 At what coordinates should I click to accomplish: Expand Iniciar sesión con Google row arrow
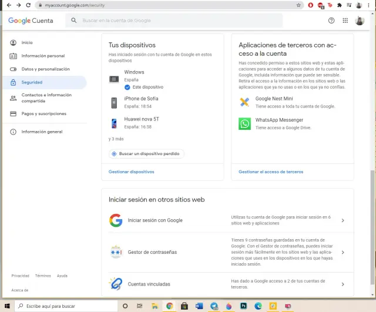click(343, 220)
